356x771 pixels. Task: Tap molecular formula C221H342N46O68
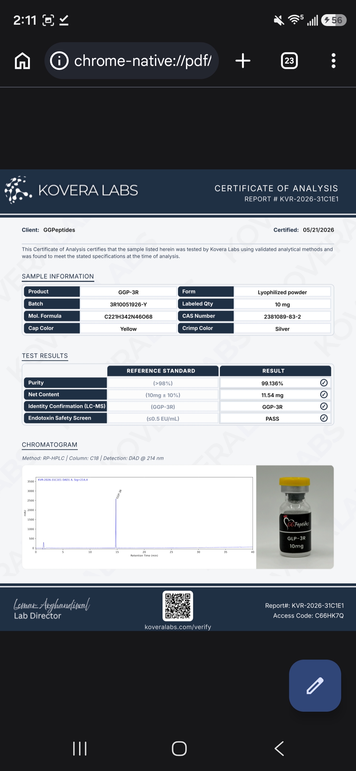129,317
